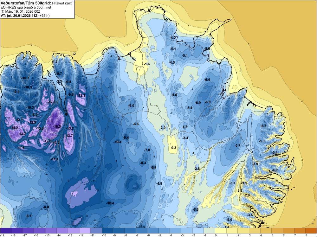Click the '-14.2' temperature label

(14, 128)
